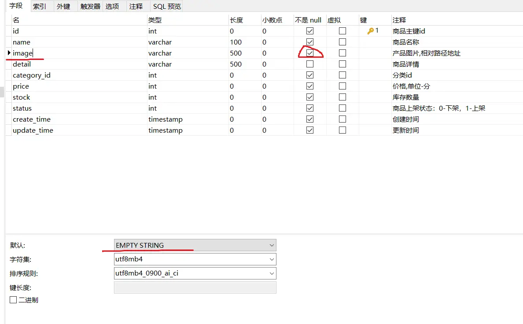Uncheck not null for the name field
The image size is (523, 324).
tap(310, 42)
